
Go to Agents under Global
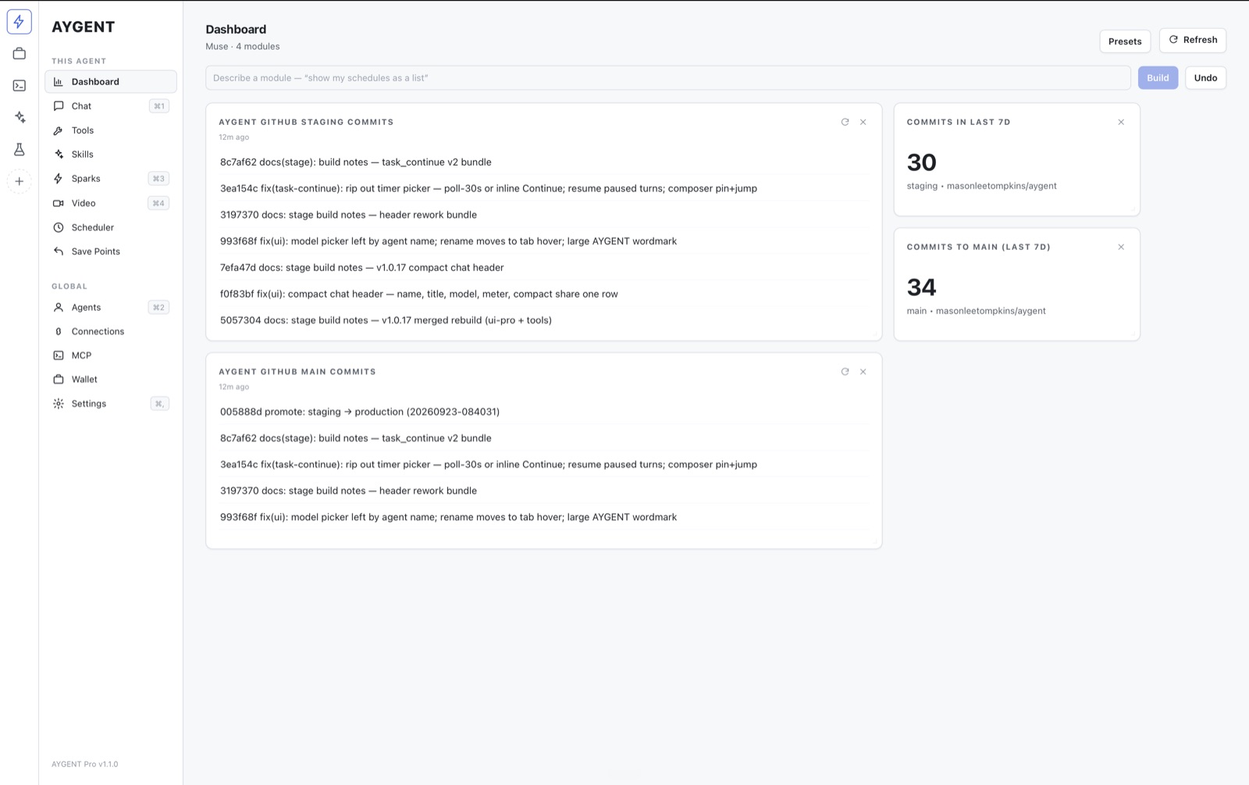tap(111, 308)
